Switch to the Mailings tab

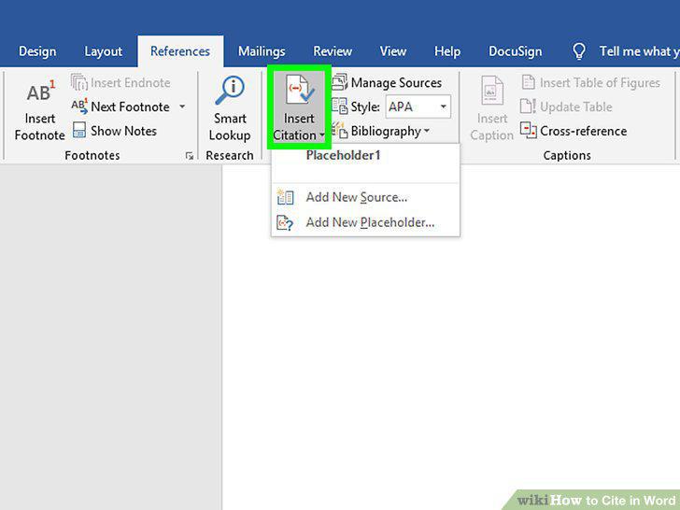(x=262, y=51)
